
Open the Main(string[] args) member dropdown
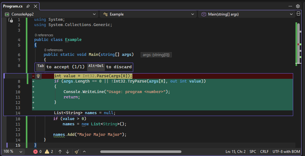247,14
